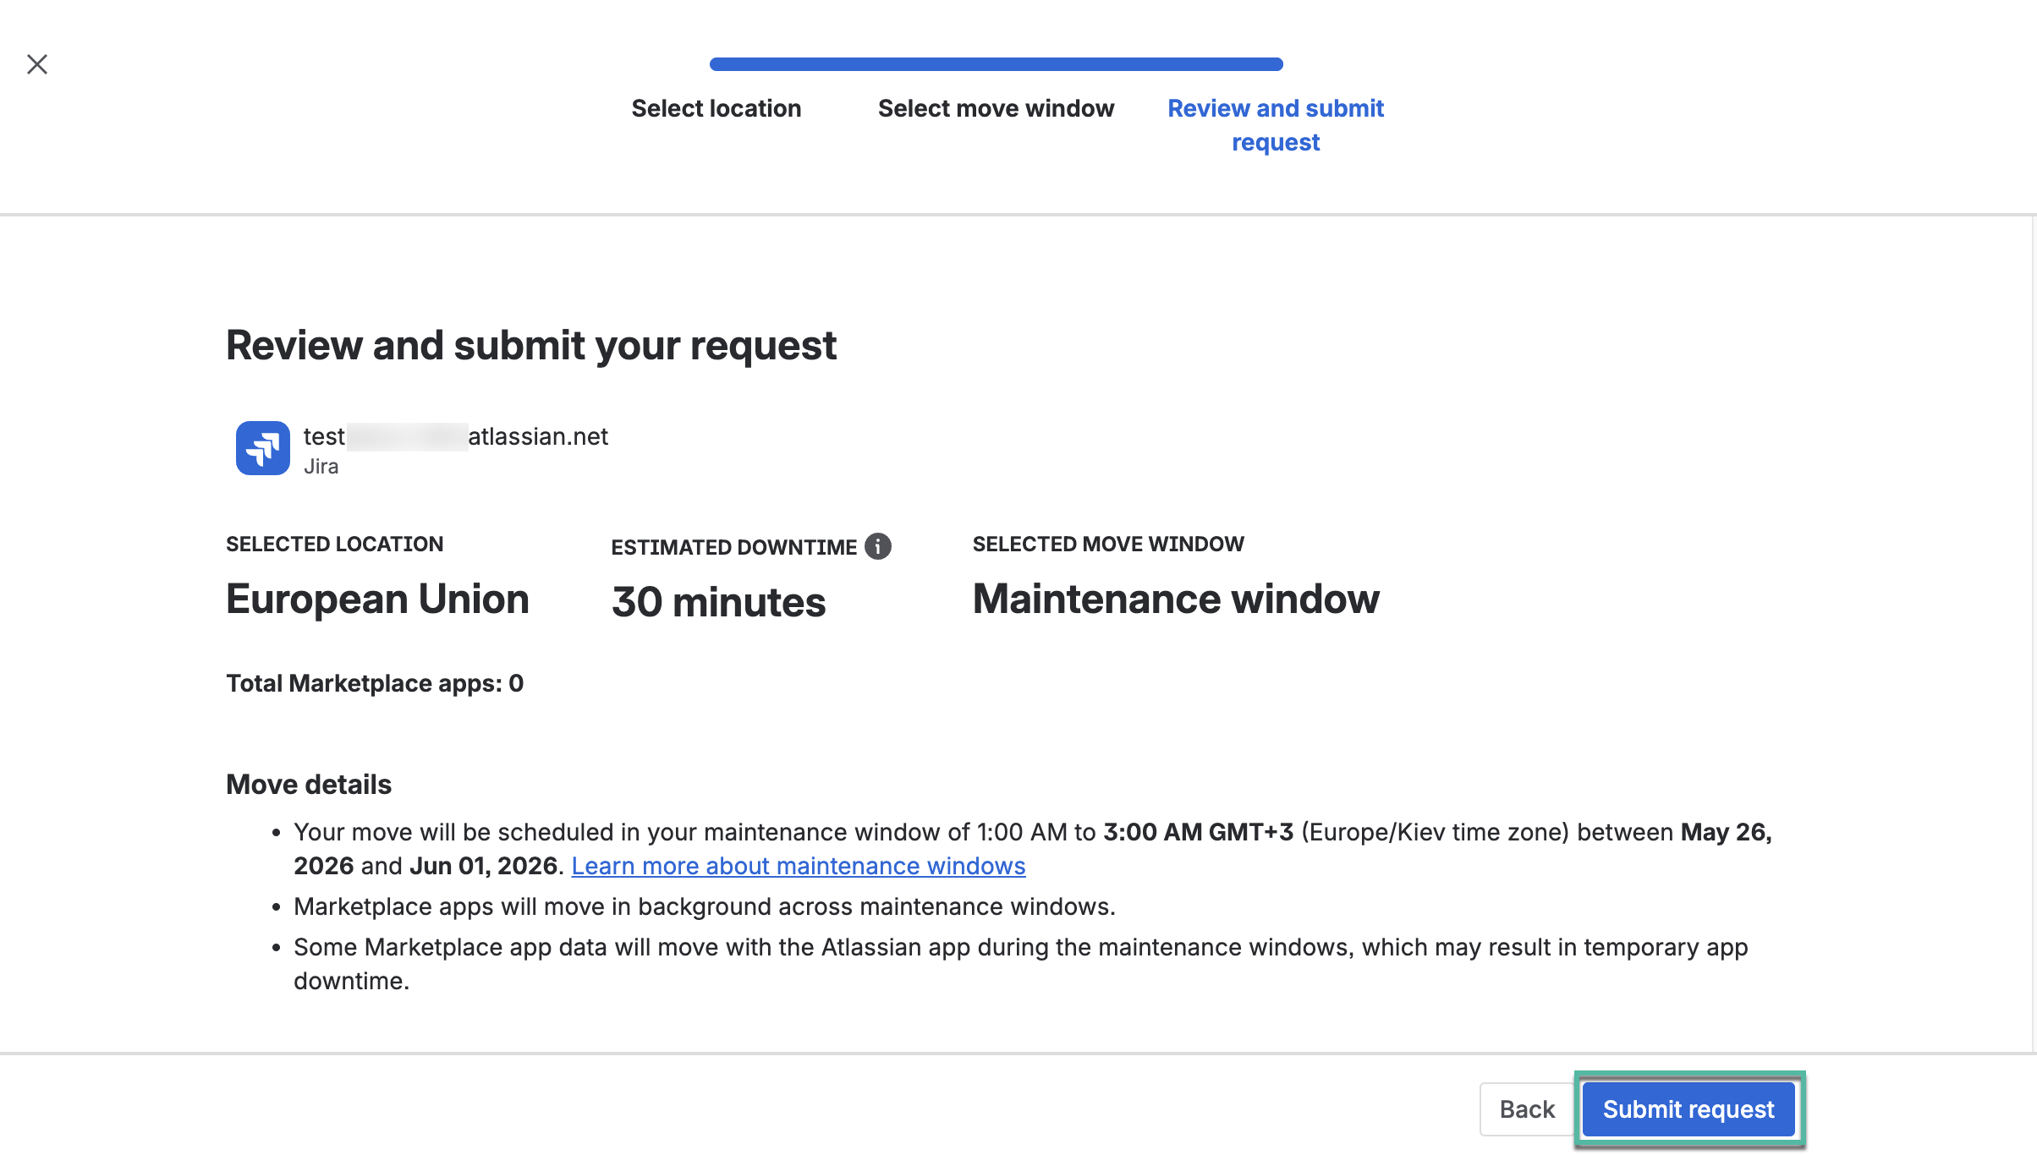This screenshot has height=1155, width=2037.
Task: Open the estimated downtime info icon
Action: [x=878, y=547]
